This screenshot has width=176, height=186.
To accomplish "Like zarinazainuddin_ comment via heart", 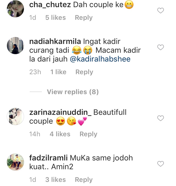I will click(x=161, y=118).
